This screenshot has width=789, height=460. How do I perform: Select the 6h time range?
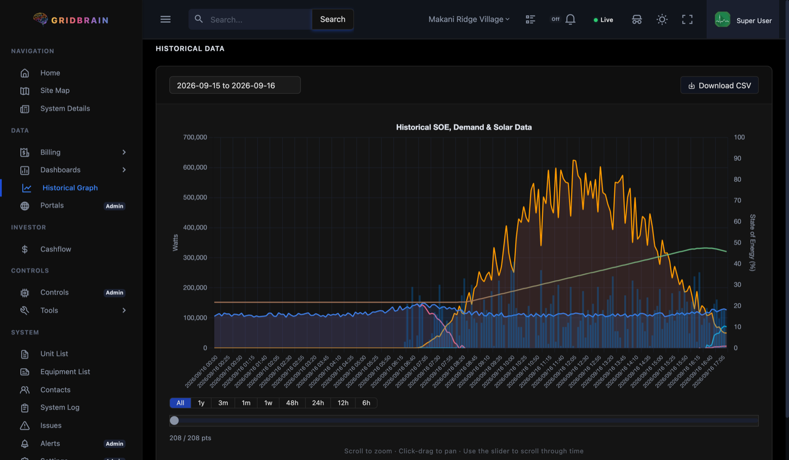click(366, 403)
